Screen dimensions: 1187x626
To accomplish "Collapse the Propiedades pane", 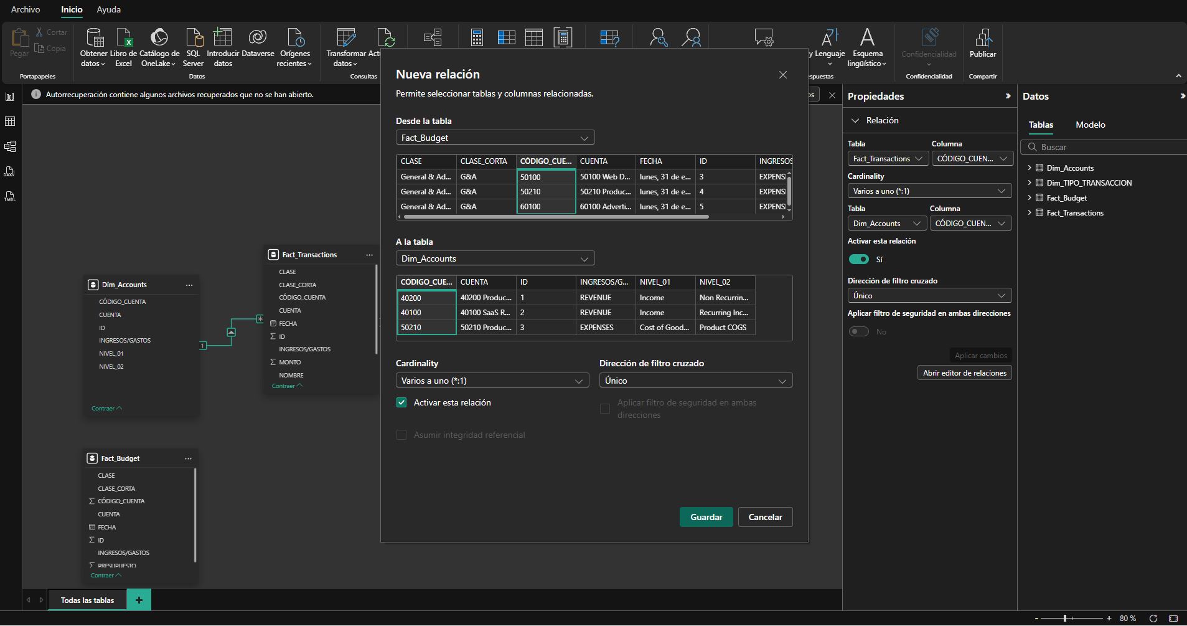I will coord(1008,96).
